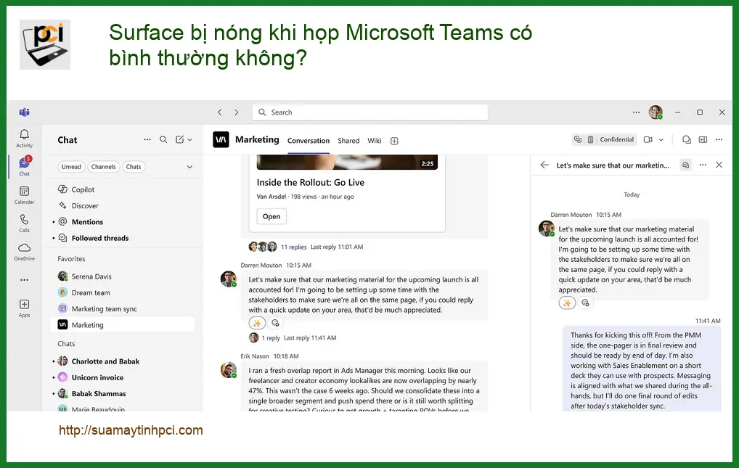Go back in the thread panel

(544, 165)
